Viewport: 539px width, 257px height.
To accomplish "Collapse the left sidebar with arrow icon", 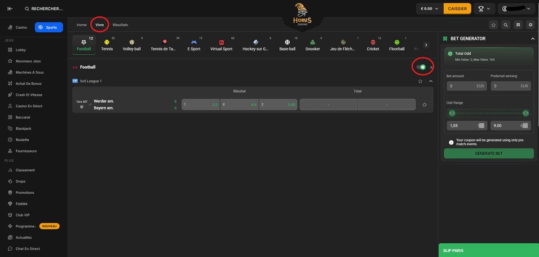I will coord(10,9).
